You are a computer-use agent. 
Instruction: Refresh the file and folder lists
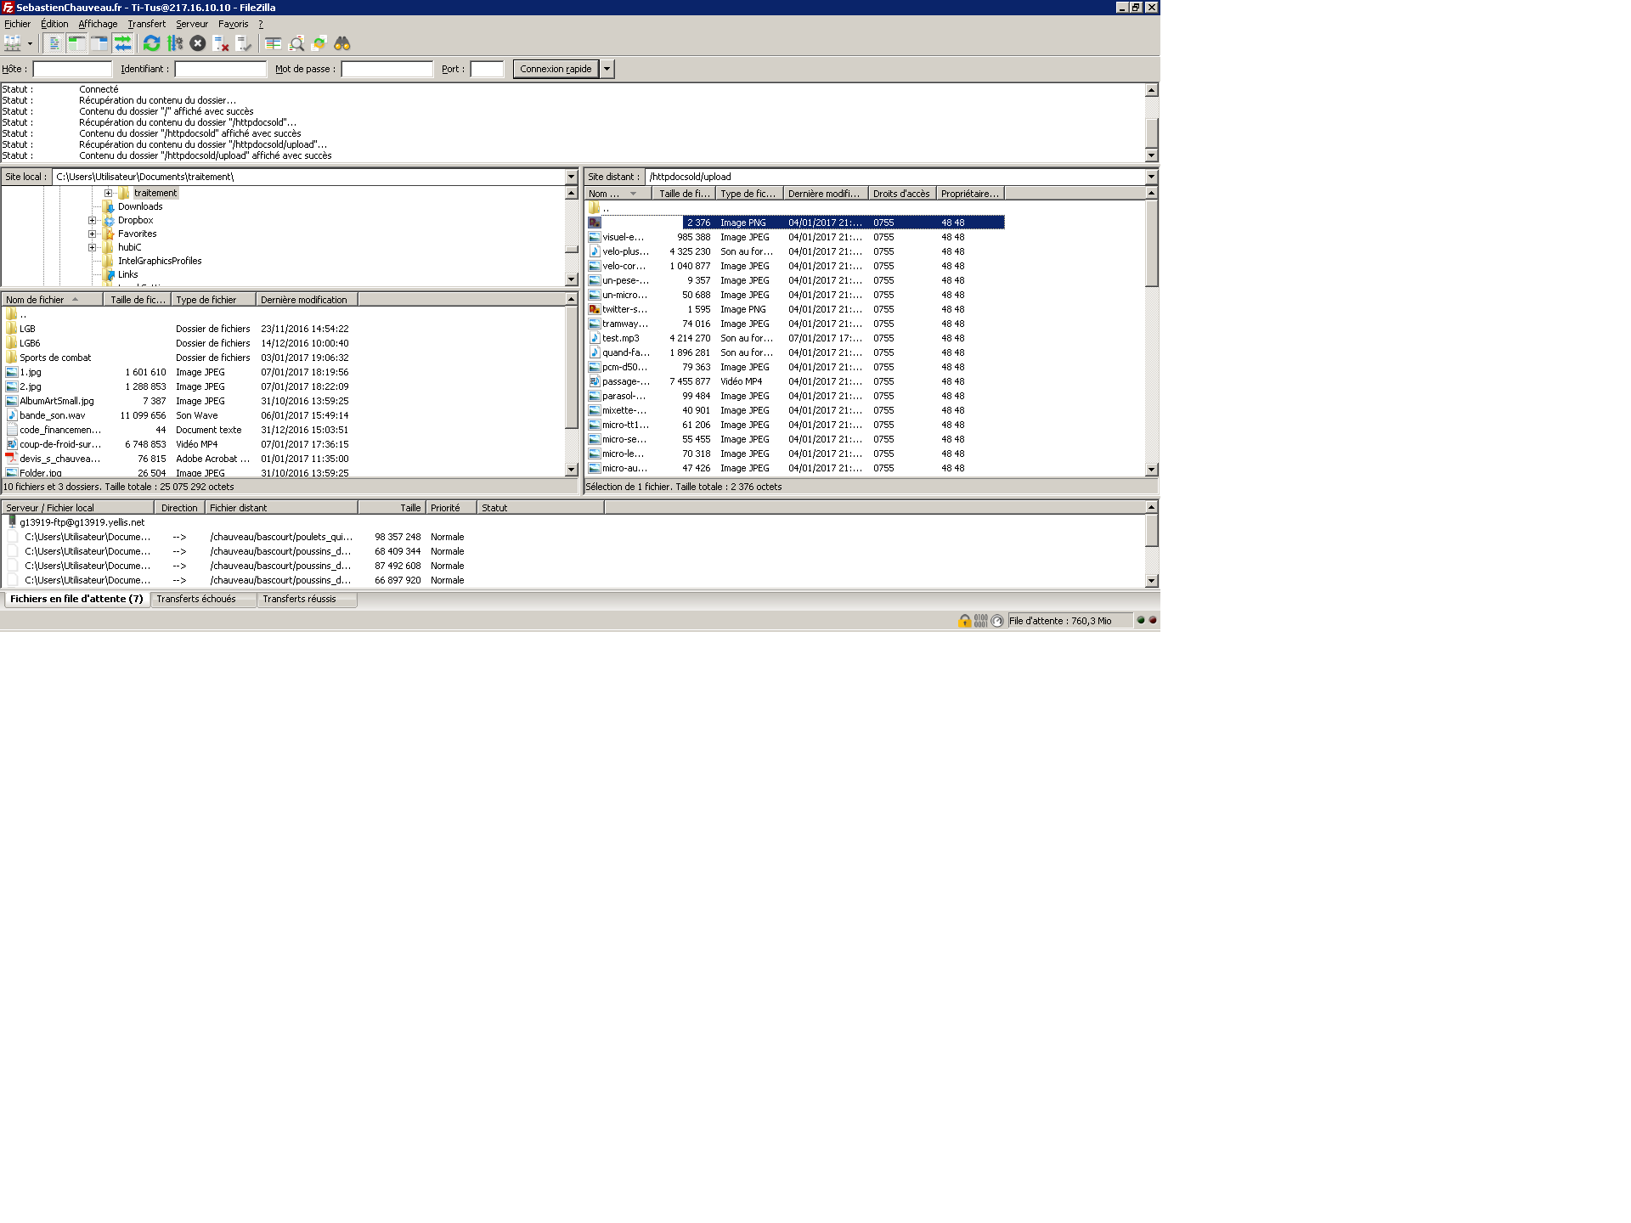(x=152, y=43)
